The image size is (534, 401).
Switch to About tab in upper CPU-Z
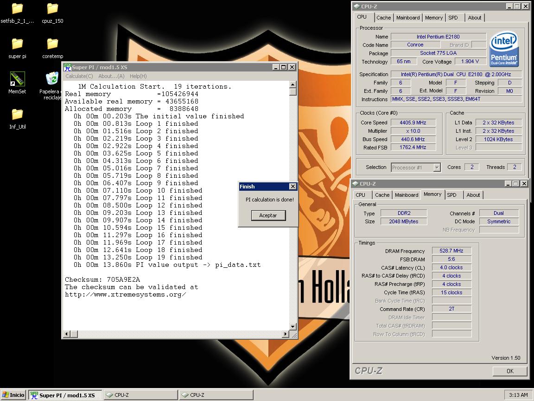(x=474, y=18)
